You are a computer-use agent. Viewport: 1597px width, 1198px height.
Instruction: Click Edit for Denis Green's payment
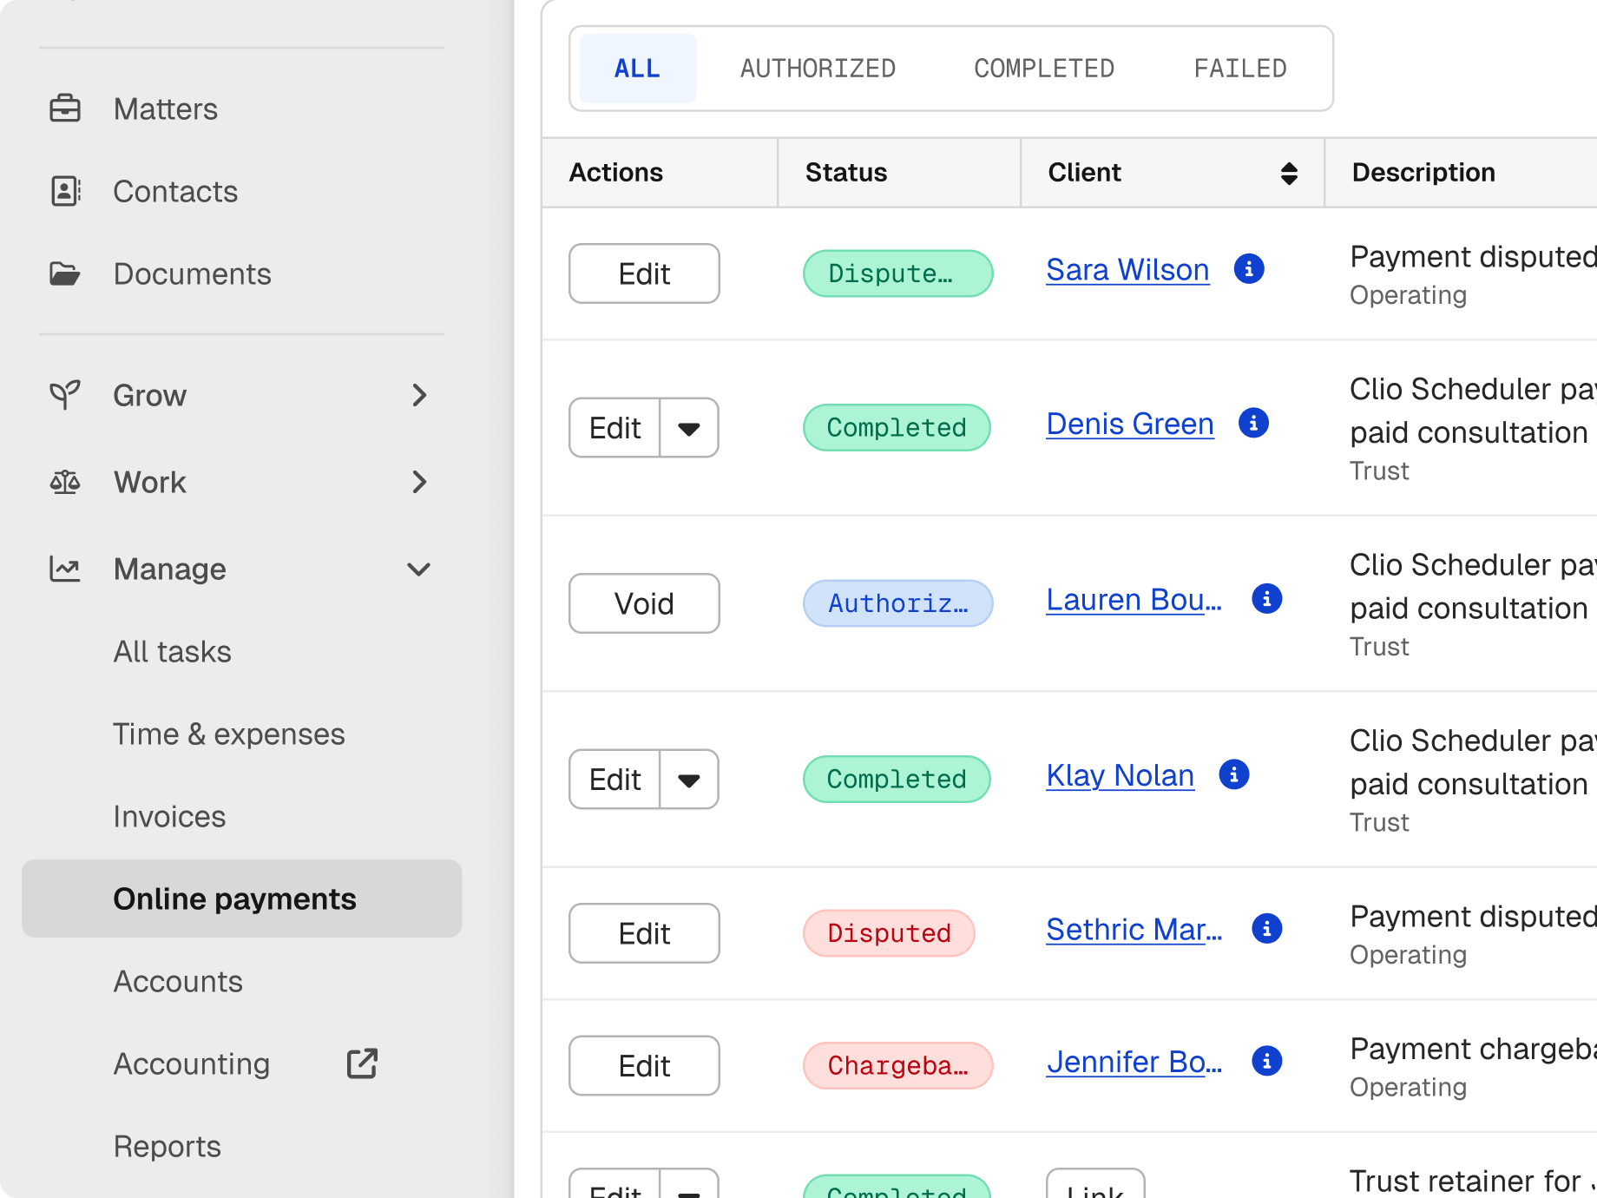pos(615,428)
